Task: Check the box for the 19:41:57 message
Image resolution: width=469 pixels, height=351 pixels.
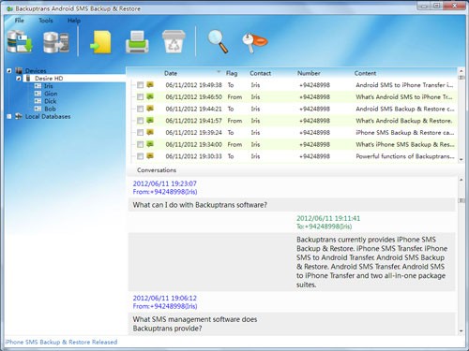Action: (140, 121)
